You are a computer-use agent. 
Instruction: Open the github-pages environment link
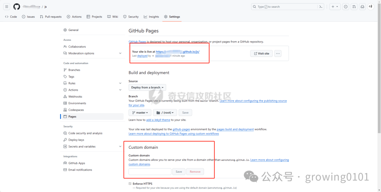coord(181,129)
